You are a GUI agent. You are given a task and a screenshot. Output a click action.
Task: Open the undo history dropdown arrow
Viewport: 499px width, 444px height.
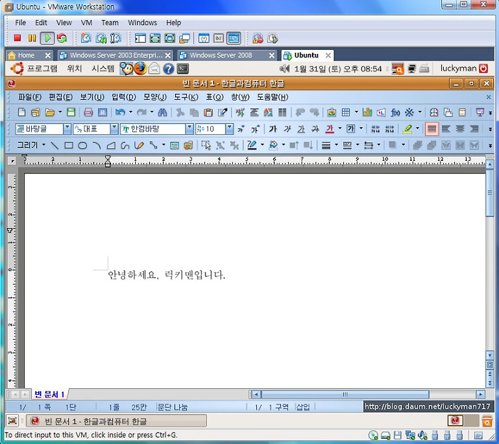click(130, 112)
